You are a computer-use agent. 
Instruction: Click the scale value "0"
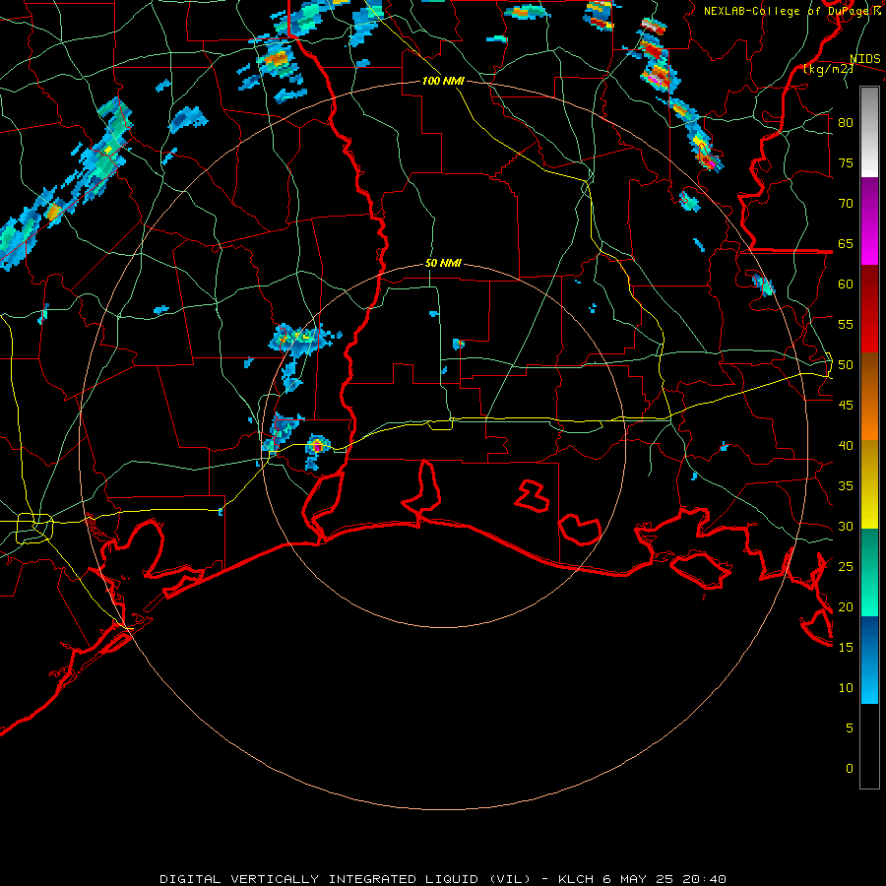click(850, 769)
